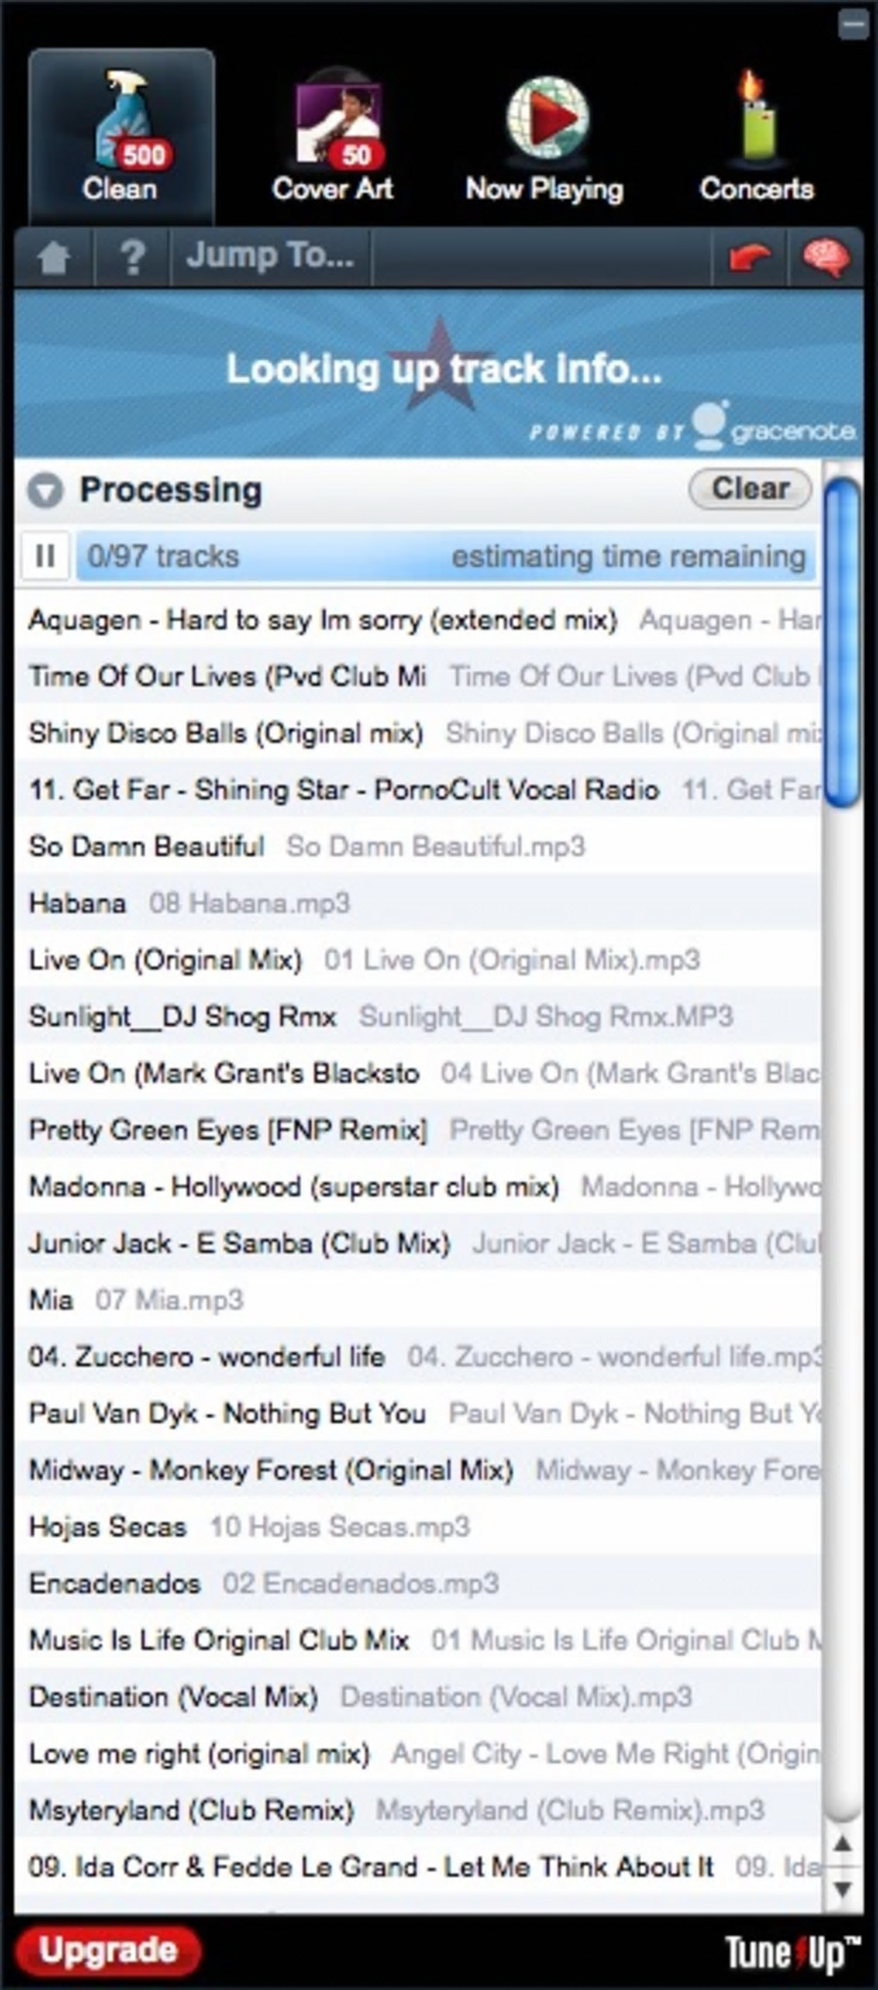Open the Clean tab with spray bottle
The height and width of the screenshot is (1990, 878).
121,137
